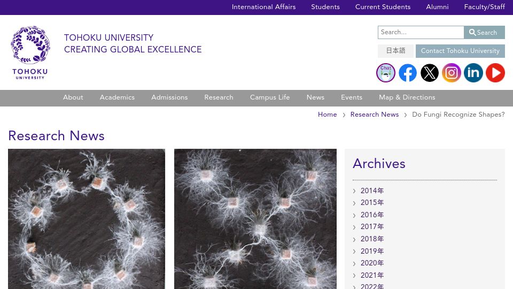Image resolution: width=513 pixels, height=289 pixels.
Task: Open the Instagram icon
Action: pos(452,73)
